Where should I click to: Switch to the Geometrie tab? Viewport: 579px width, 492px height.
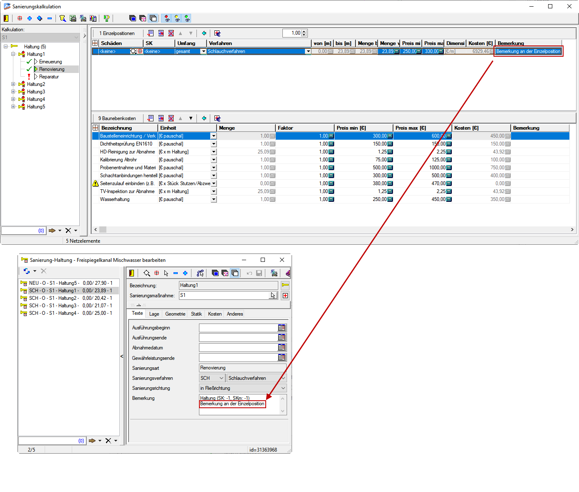175,314
